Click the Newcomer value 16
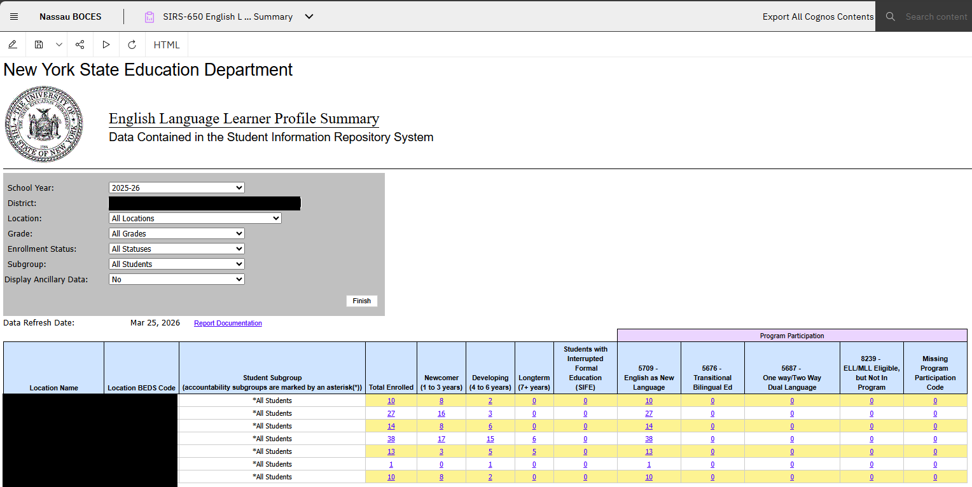Screen dimensions: 972x487 pyautogui.click(x=441, y=413)
